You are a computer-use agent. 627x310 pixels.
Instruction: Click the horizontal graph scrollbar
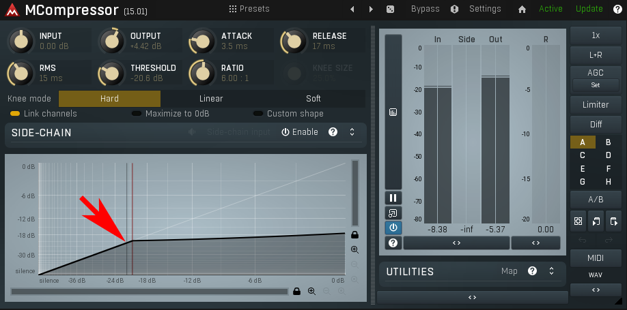coord(149,292)
